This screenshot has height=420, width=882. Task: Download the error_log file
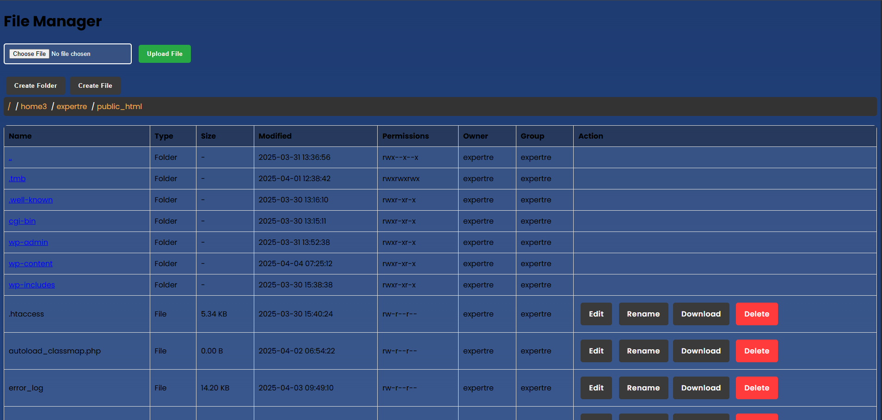[x=700, y=388]
